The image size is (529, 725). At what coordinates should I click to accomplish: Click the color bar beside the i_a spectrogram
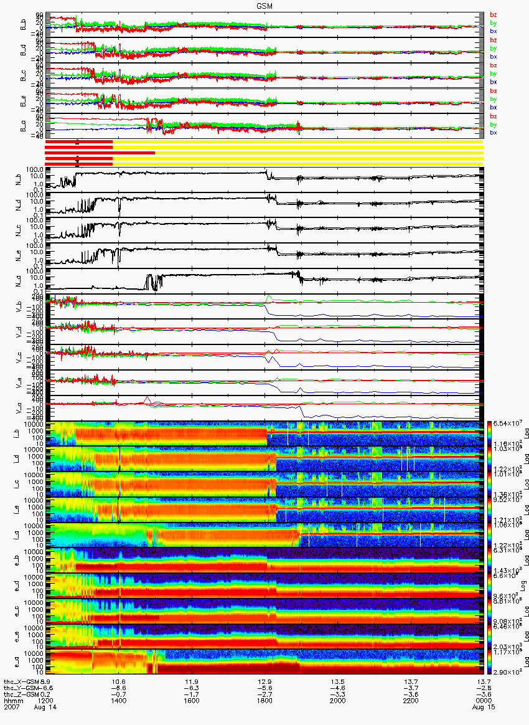point(489,536)
